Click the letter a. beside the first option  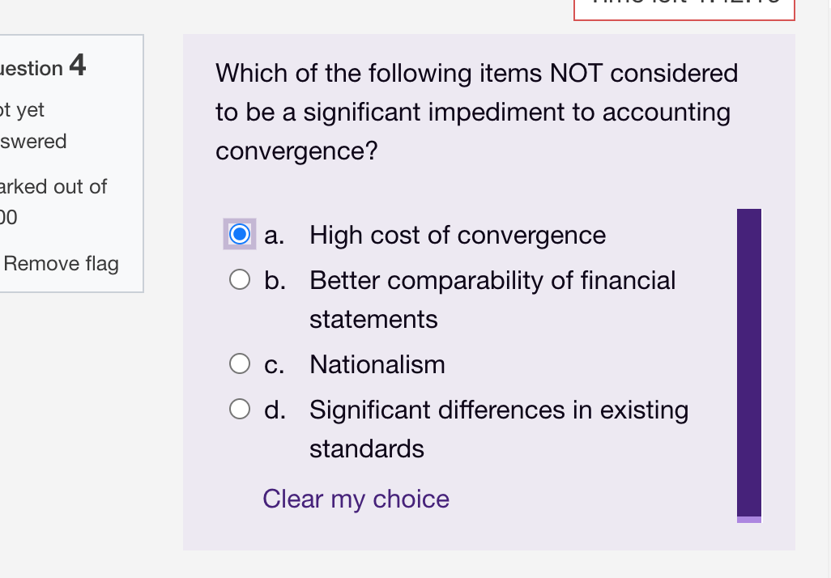click(274, 236)
